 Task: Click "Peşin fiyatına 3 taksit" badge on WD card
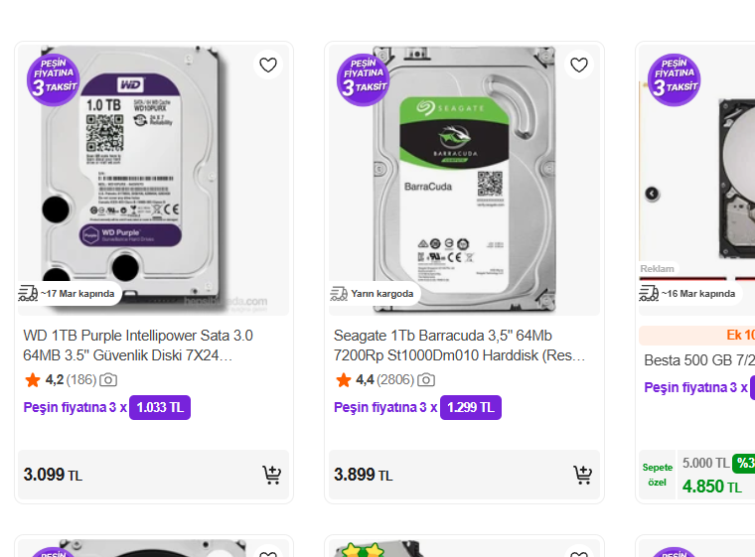click(x=53, y=78)
